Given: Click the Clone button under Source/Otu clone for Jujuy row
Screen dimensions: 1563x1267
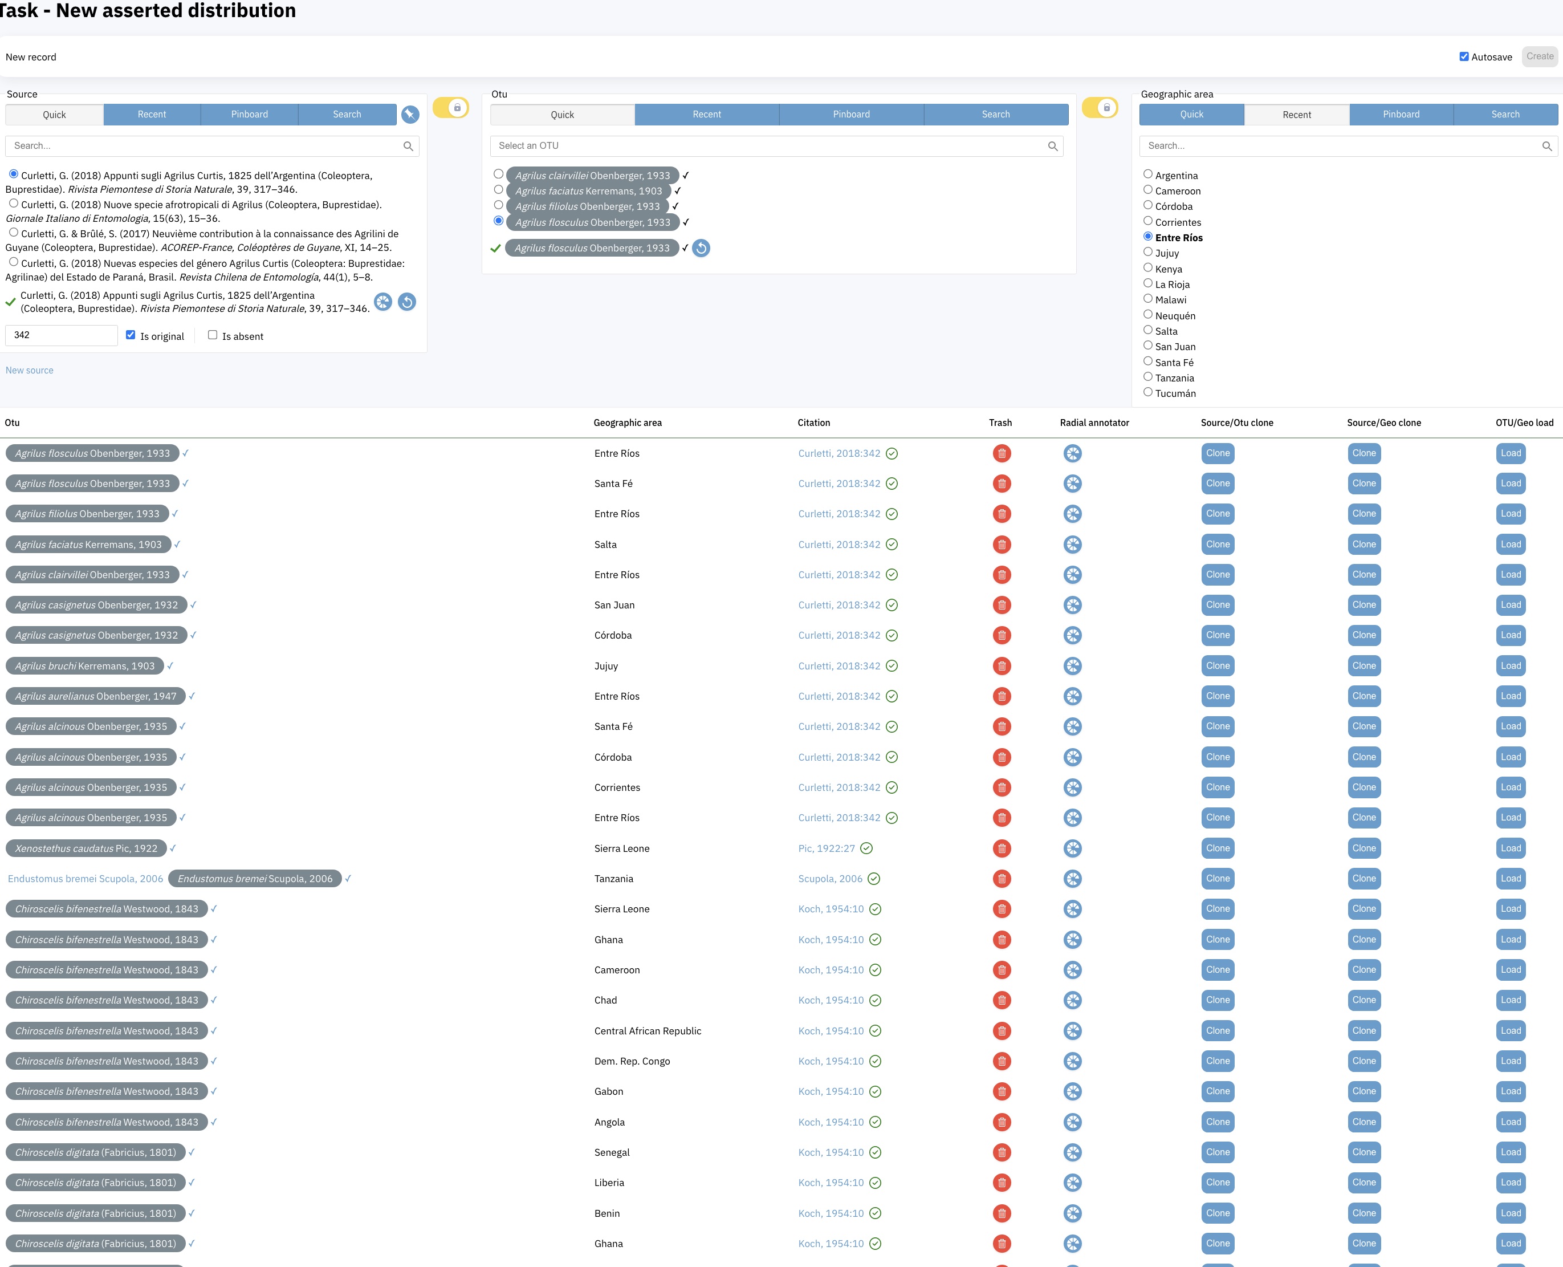Looking at the screenshot, I should point(1217,665).
